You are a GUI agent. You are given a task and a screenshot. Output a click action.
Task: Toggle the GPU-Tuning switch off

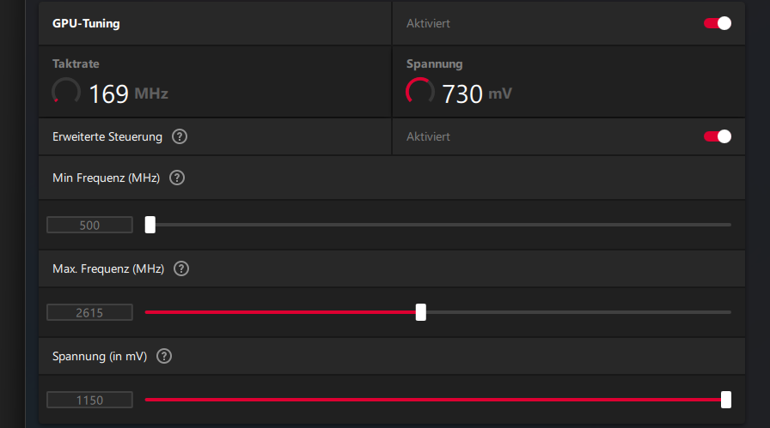pyautogui.click(x=718, y=23)
